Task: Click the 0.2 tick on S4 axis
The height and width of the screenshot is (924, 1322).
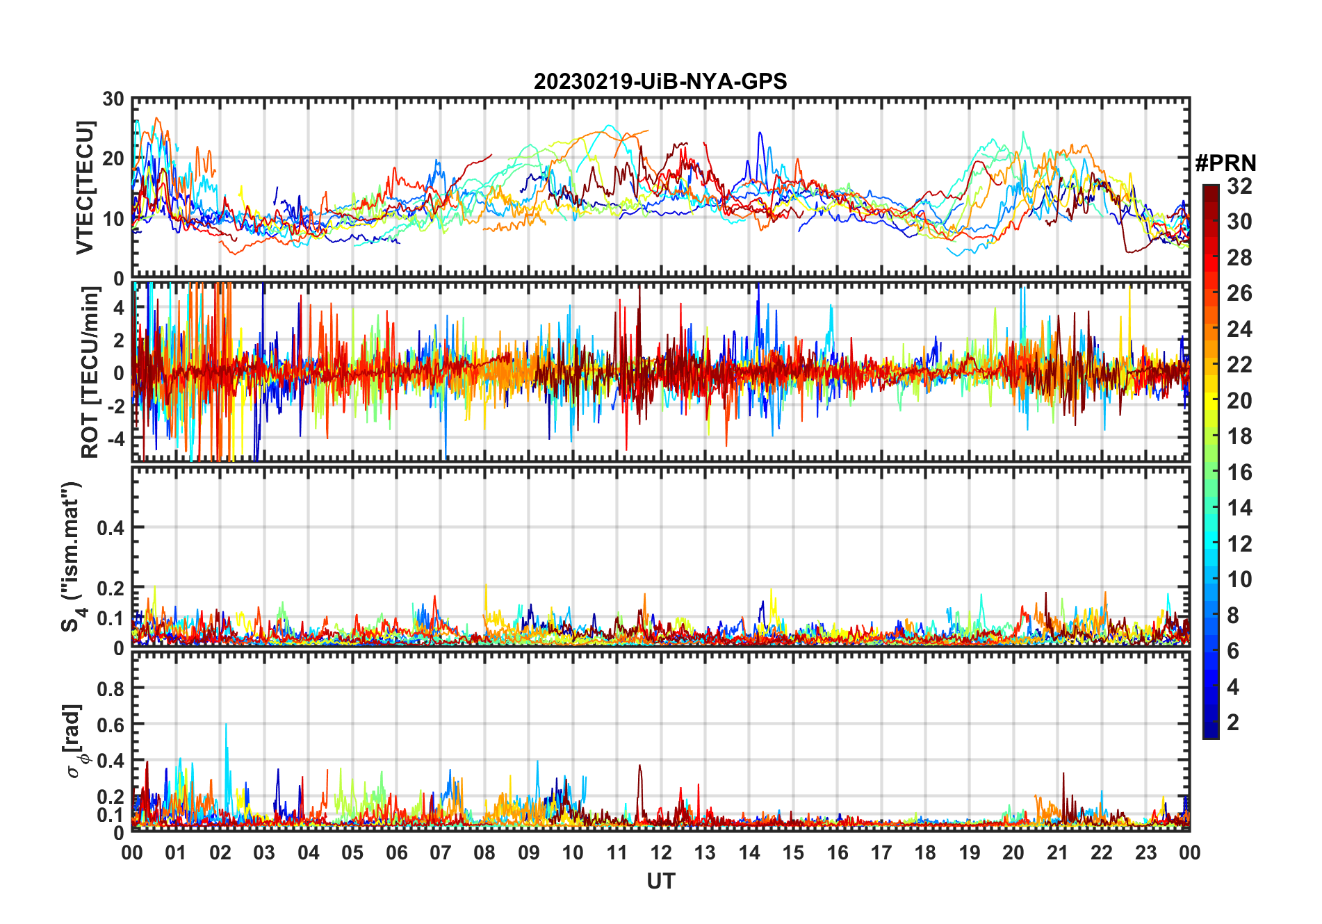Action: coord(111,588)
